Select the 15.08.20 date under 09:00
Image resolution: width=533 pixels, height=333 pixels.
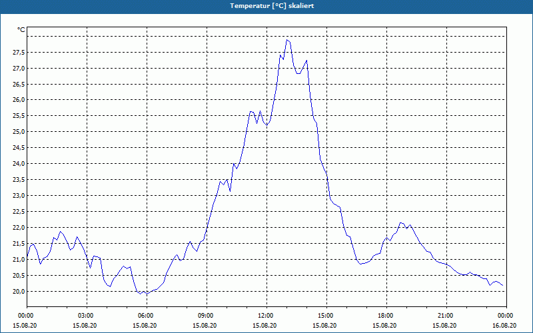pyautogui.click(x=205, y=325)
